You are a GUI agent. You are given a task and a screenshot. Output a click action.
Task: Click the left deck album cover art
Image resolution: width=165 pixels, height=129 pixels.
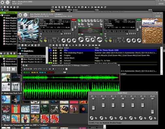pyautogui.click(x=28, y=31)
